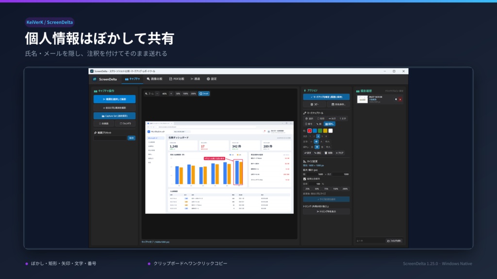
Task: Zoom out with the minus button
Action: (x=157, y=93)
